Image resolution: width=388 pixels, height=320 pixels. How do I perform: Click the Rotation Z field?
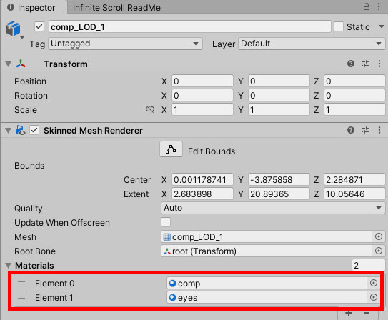[x=354, y=96]
